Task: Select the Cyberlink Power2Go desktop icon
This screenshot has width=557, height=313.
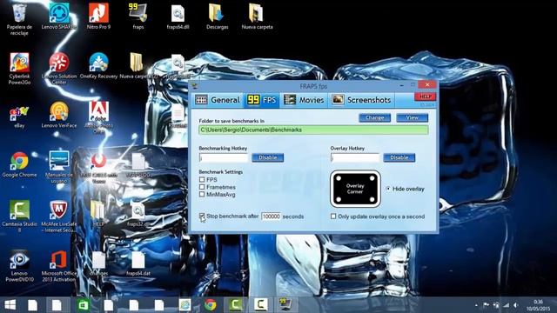Action: (19, 69)
